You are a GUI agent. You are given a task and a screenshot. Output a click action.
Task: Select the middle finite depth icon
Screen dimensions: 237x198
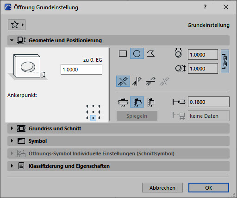tap(137, 102)
